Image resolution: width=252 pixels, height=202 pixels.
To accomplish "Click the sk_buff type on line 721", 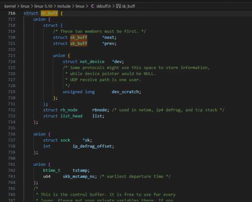I will pyautogui.click(x=79, y=44).
